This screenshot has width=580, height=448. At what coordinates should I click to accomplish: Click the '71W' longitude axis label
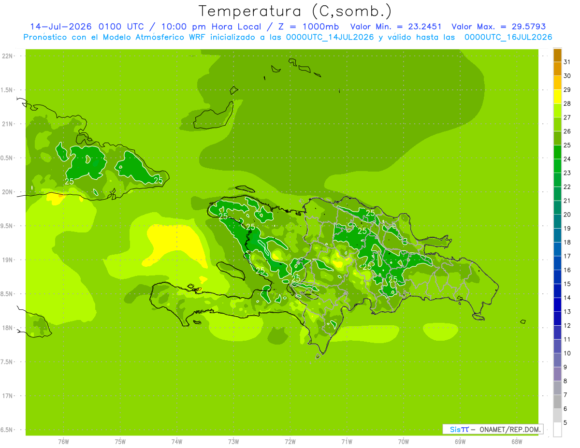347,442
